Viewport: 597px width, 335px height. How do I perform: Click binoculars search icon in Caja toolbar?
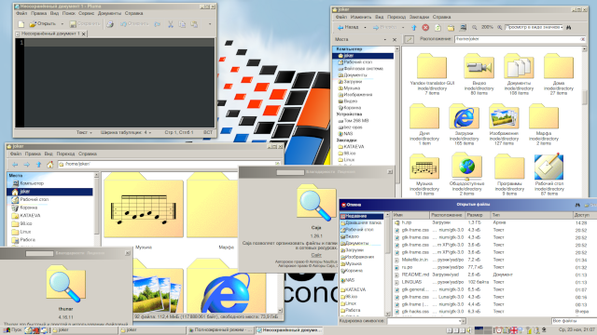569,27
